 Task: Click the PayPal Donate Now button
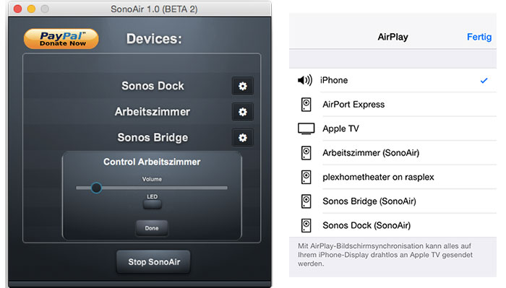click(x=61, y=39)
